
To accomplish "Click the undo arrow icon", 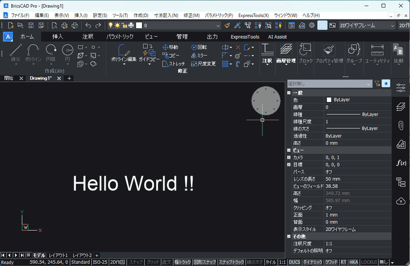I will (x=88, y=26).
